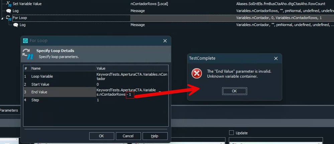Select the Step parameter row
Image resolution: width=334 pixels, height=144 pixels.
pos(96,100)
